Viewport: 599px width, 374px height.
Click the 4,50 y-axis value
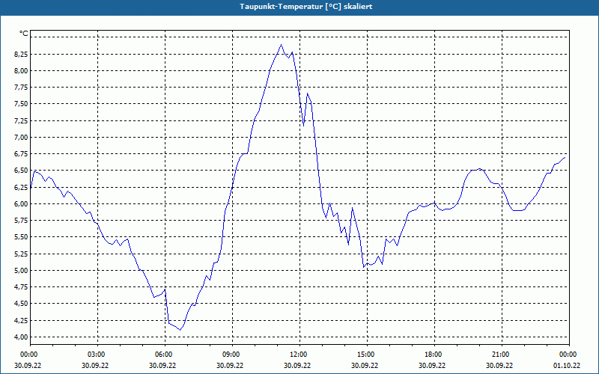coord(21,304)
